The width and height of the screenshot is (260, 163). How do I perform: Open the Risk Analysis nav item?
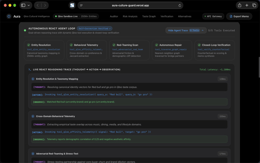tap(130, 16)
